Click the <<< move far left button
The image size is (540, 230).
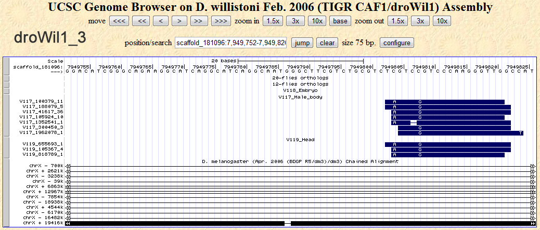118,21
